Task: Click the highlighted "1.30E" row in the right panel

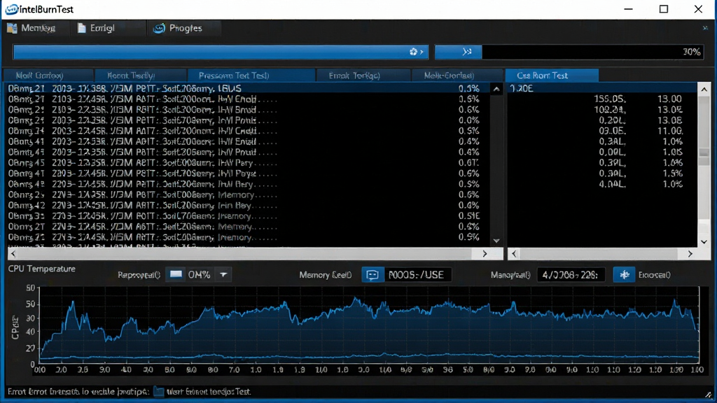Action: click(603, 89)
